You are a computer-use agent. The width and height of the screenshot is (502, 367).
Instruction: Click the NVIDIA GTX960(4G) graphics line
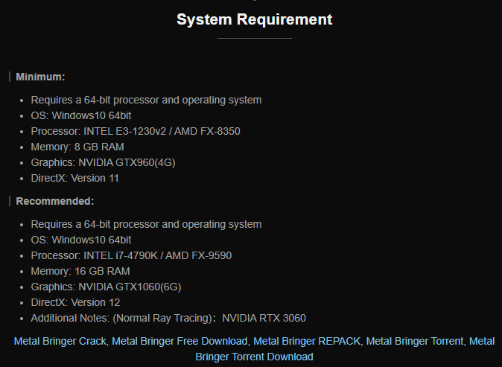(103, 162)
